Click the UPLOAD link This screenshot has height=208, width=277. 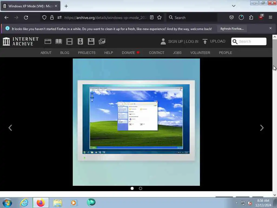pos(214,41)
